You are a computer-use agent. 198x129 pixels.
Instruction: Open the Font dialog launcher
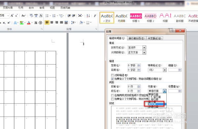point(42,29)
